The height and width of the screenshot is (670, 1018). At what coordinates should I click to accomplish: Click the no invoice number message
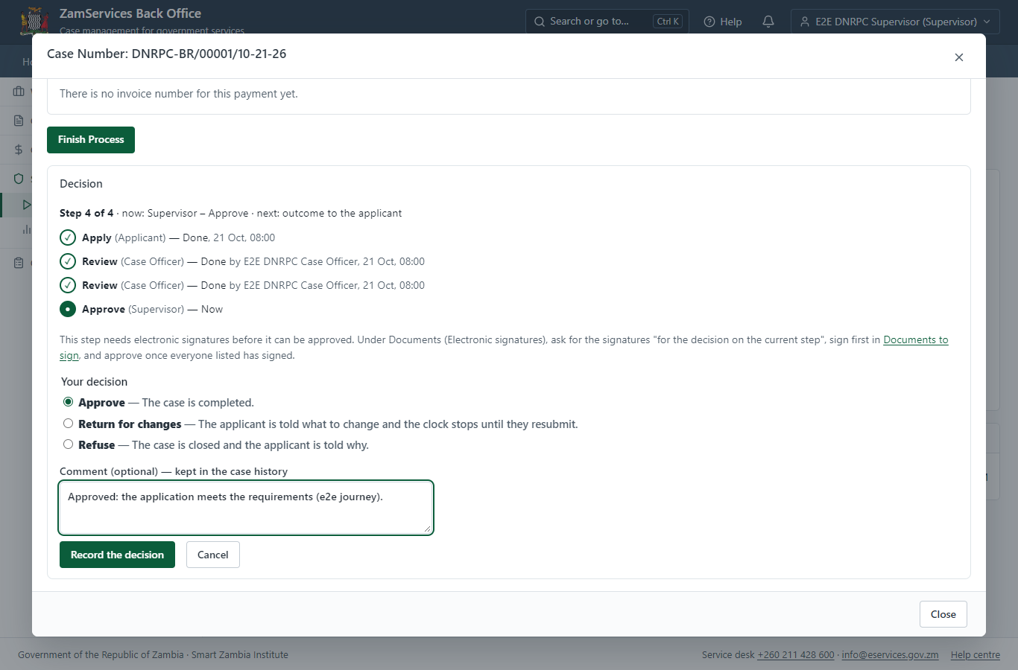pos(179,94)
